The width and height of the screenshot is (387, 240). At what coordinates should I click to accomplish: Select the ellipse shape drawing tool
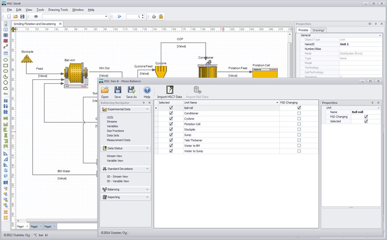coord(6,60)
